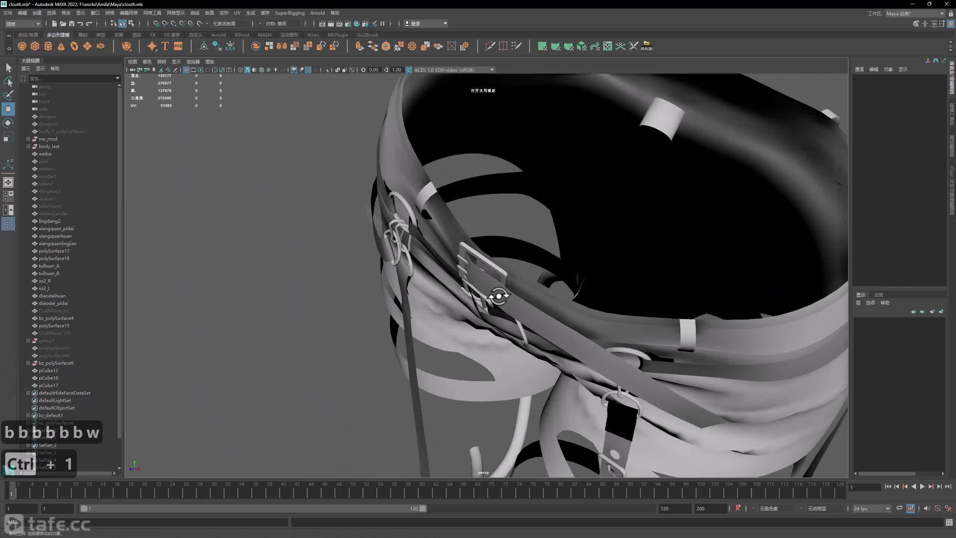Open the ACES 1.0 SDR-video view transform dropdown

(x=454, y=70)
